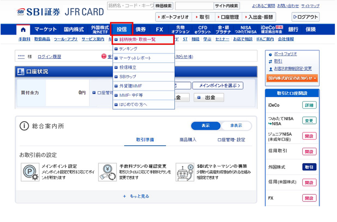Switch 総合案内所 to 非表示
337x222 pixels.
point(236,126)
